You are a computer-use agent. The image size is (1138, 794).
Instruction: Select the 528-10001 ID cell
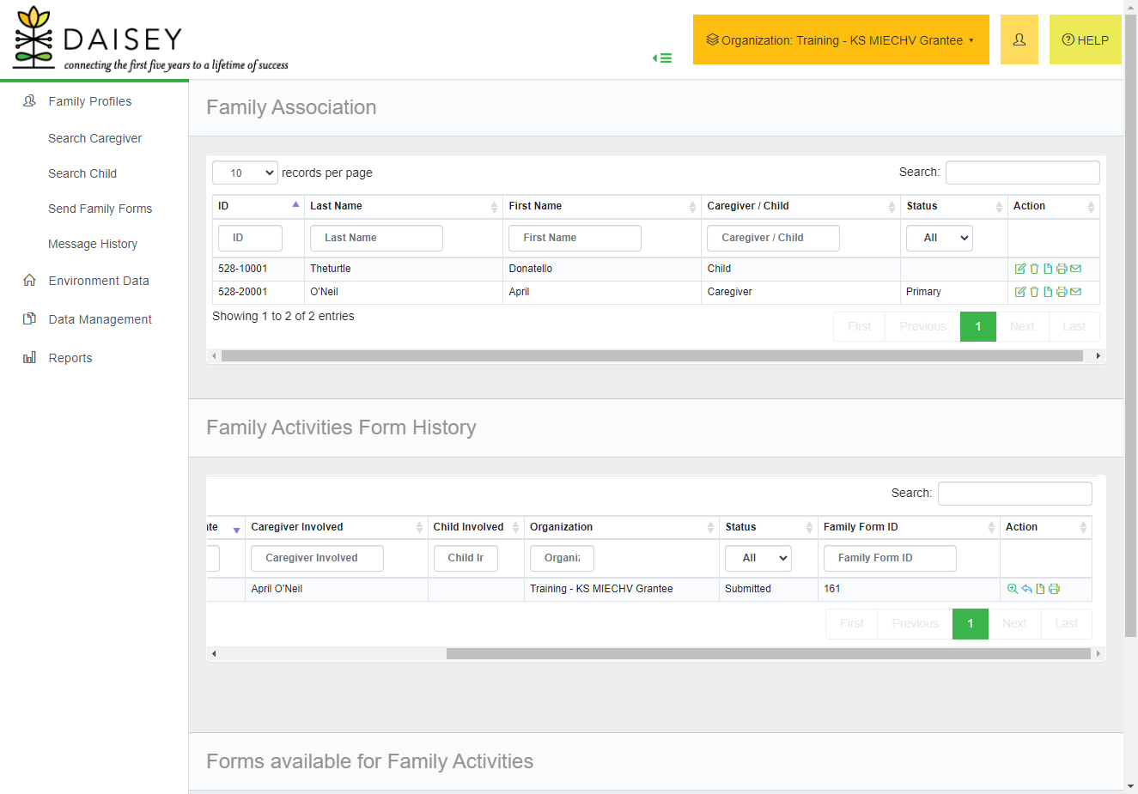click(259, 269)
